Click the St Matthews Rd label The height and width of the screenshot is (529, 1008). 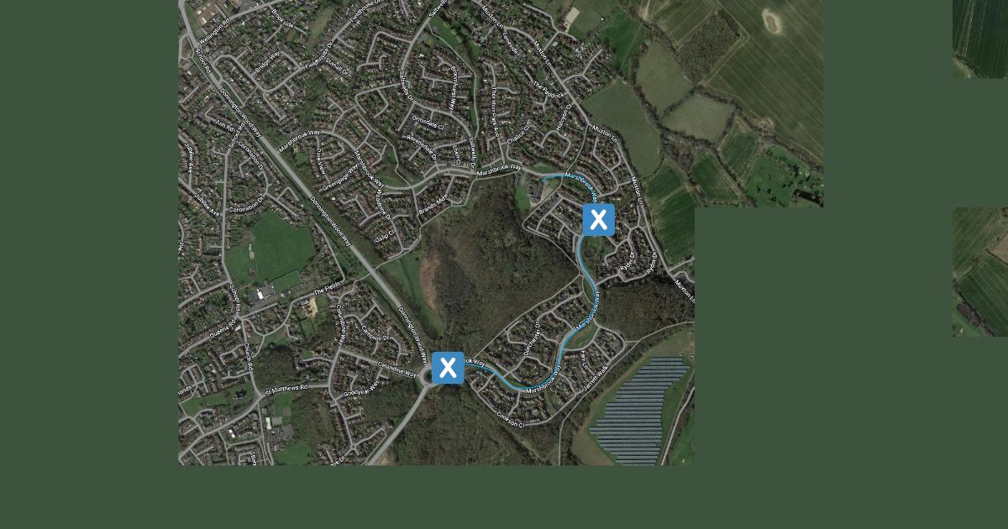(x=286, y=389)
